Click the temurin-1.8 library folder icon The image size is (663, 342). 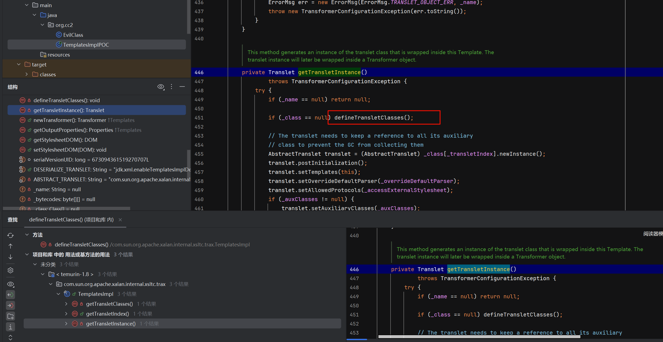pyautogui.click(x=51, y=274)
